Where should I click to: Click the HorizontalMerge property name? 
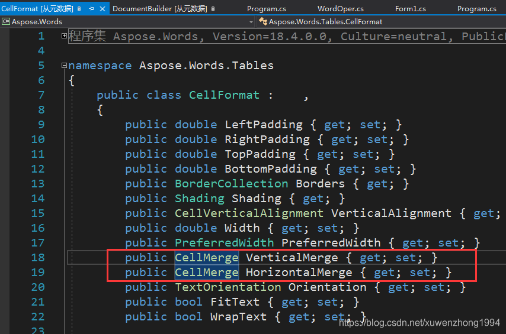click(x=299, y=273)
